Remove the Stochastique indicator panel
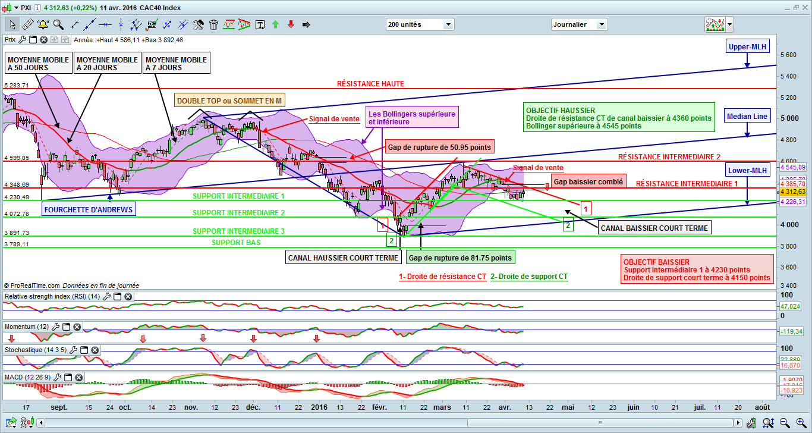Viewport: 812px width, 433px height. (95, 350)
